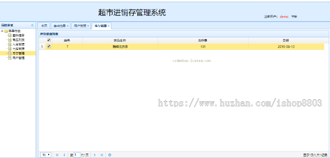Viewport: 330px width, 158px height.
Task: Click the demo username in header
Action: [x=284, y=16]
